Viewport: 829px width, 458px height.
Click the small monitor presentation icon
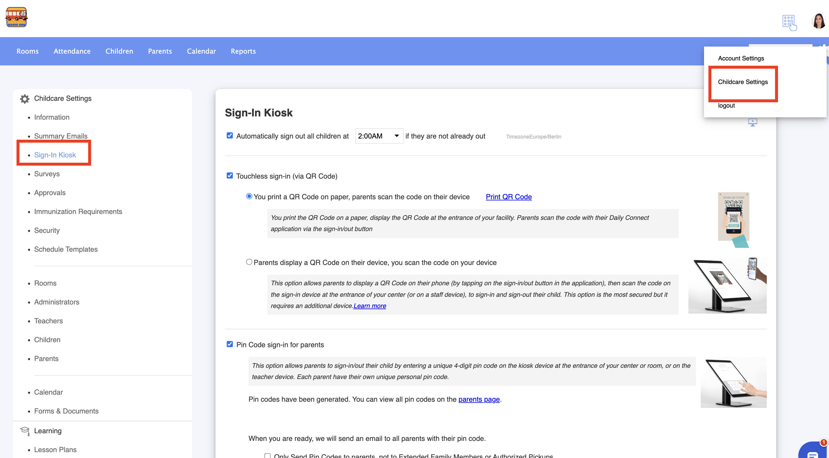pos(752,122)
